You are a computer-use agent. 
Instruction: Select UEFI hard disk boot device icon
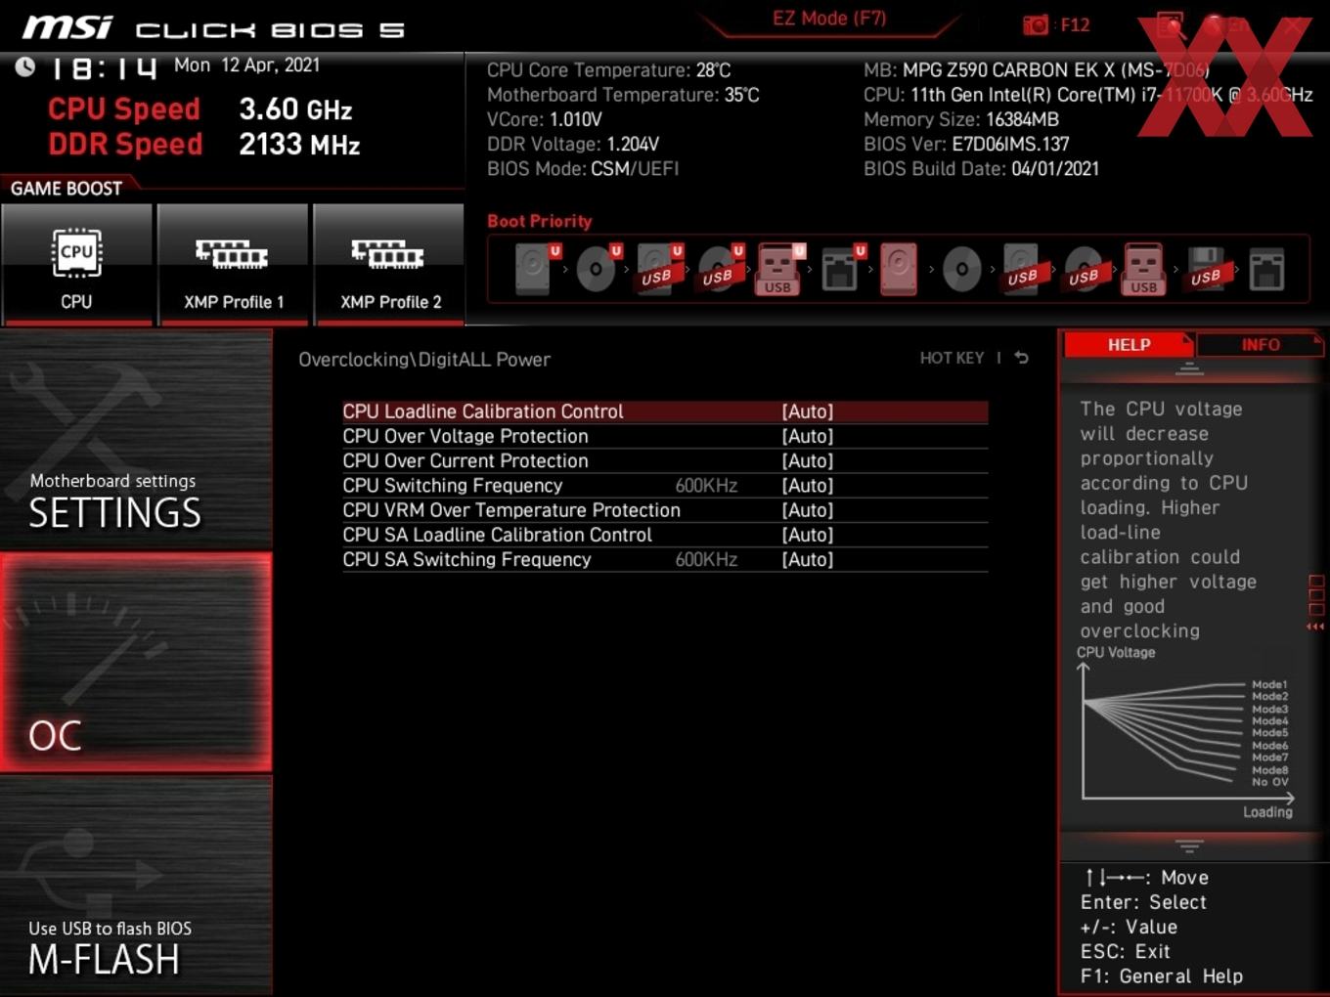click(537, 269)
